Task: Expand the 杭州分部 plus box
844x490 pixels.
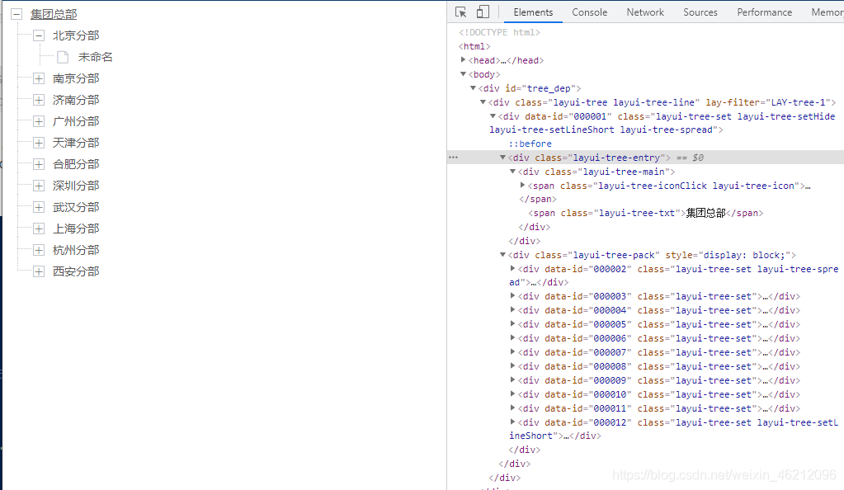Action: 39,251
